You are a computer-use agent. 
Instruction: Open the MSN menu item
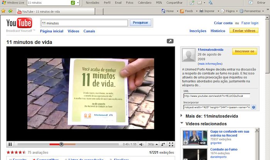(x=159, y=3)
